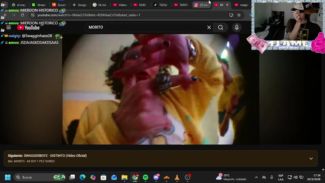Bookmark this page with the star icon
This screenshot has height=183, width=325.
coord(239,15)
